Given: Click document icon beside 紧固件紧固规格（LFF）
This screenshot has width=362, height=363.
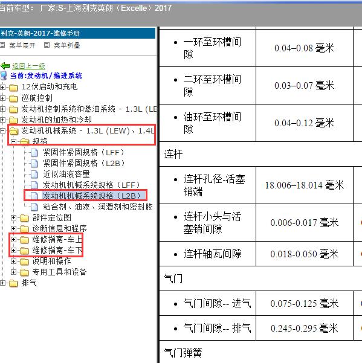Looking at the screenshot, I should coord(34,153).
